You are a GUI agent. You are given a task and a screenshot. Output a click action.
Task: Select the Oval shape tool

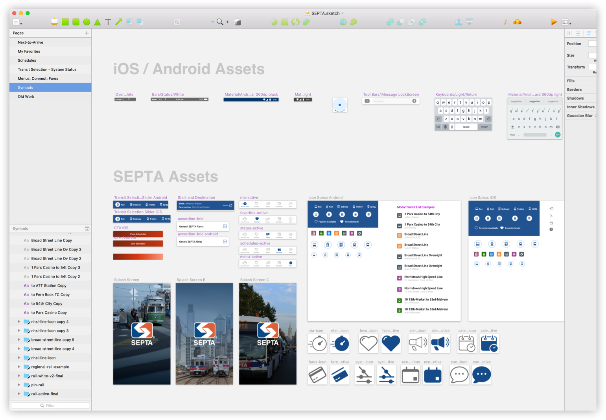(x=87, y=22)
